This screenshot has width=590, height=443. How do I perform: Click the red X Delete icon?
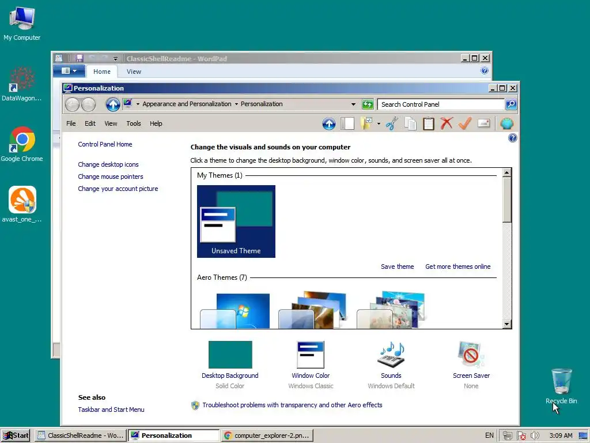(447, 123)
